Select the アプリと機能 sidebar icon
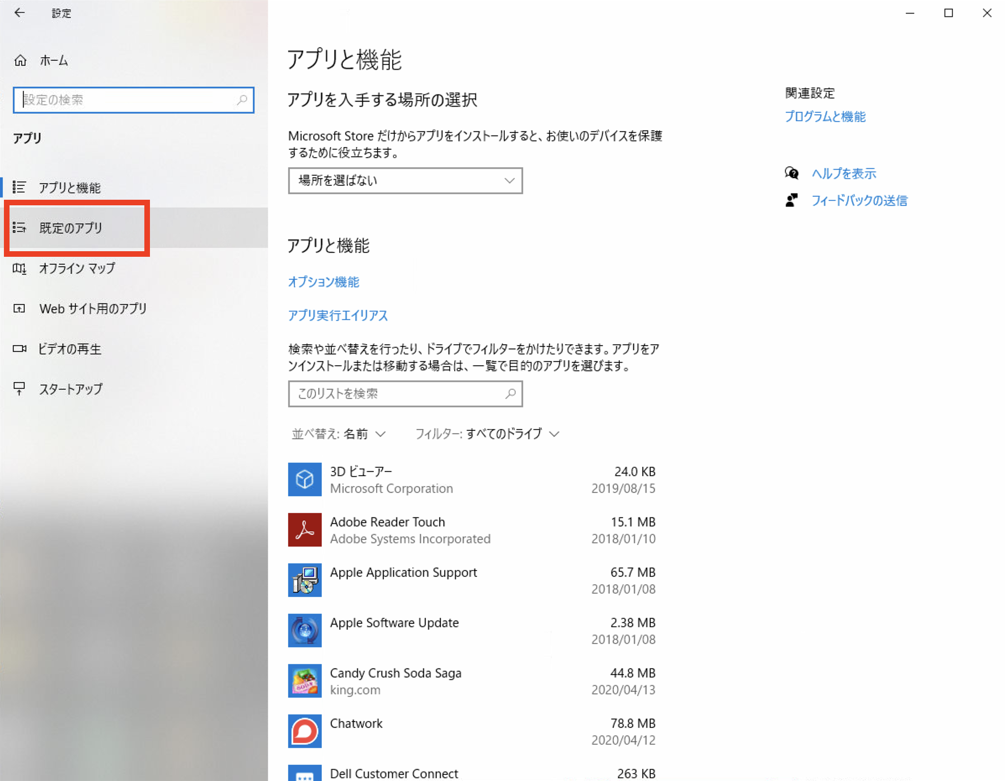This screenshot has height=781, width=1006. point(20,187)
